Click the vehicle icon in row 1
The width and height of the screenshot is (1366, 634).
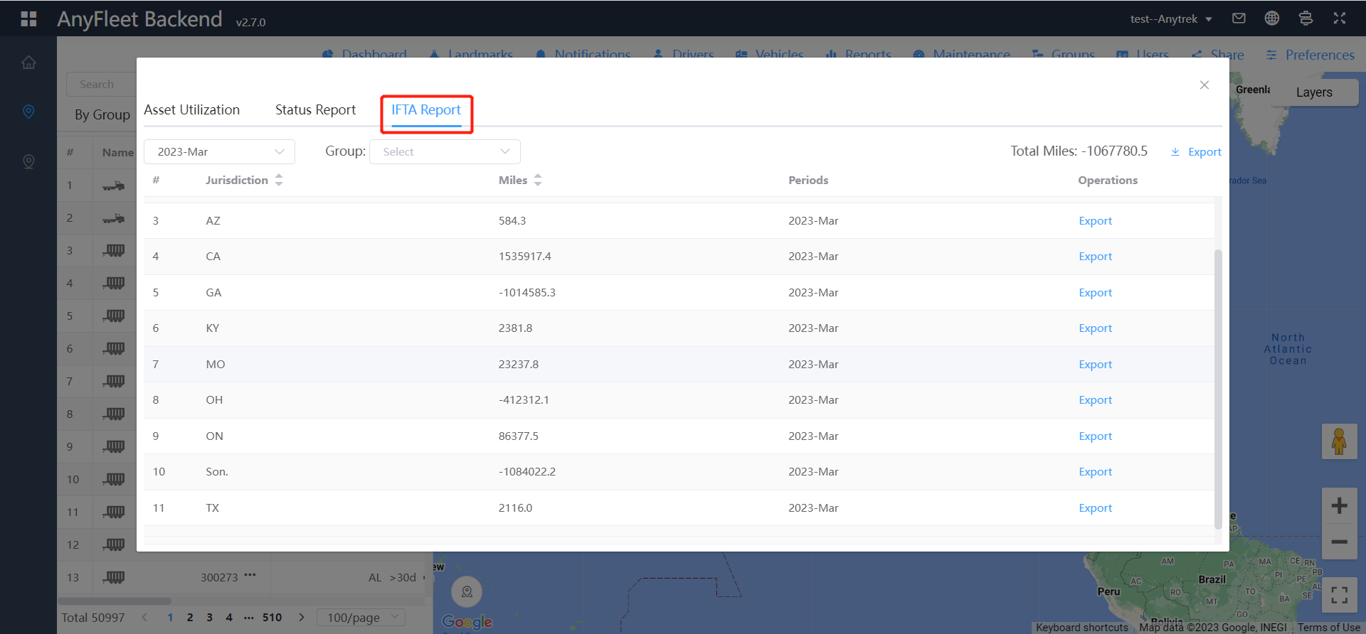113,186
